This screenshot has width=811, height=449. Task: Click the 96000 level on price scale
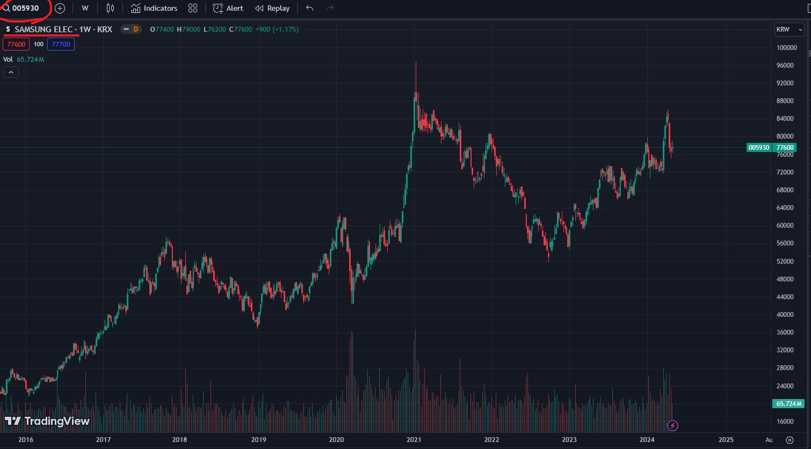[x=786, y=65]
